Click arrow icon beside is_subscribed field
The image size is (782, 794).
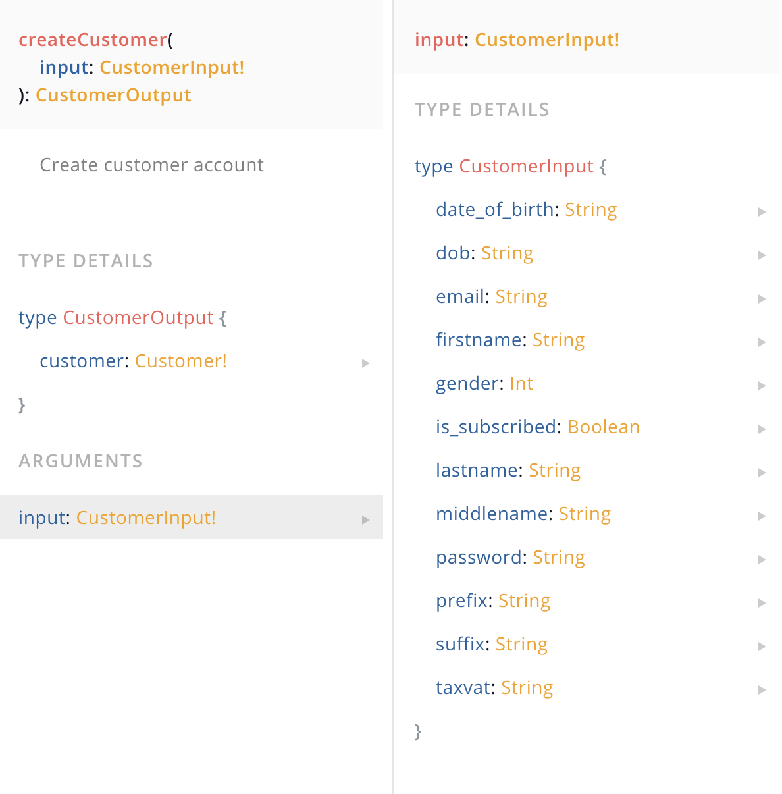762,429
